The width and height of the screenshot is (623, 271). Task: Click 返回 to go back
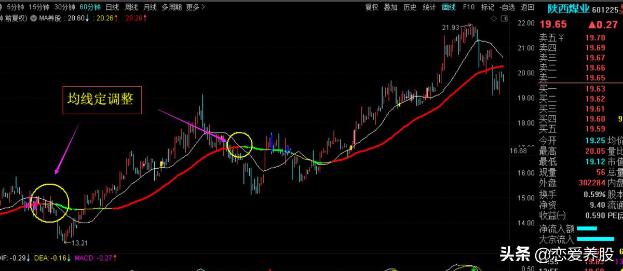527,7
